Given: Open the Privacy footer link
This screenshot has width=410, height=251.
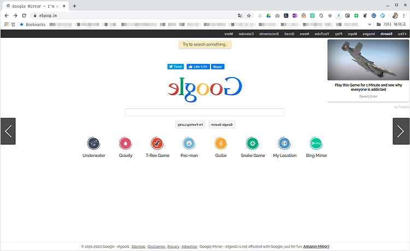Looking at the screenshot, I should click(173, 246).
